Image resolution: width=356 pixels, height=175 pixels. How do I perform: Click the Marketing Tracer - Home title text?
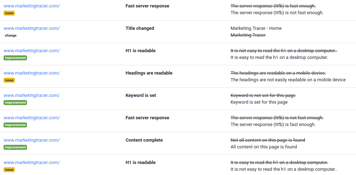[x=256, y=28]
